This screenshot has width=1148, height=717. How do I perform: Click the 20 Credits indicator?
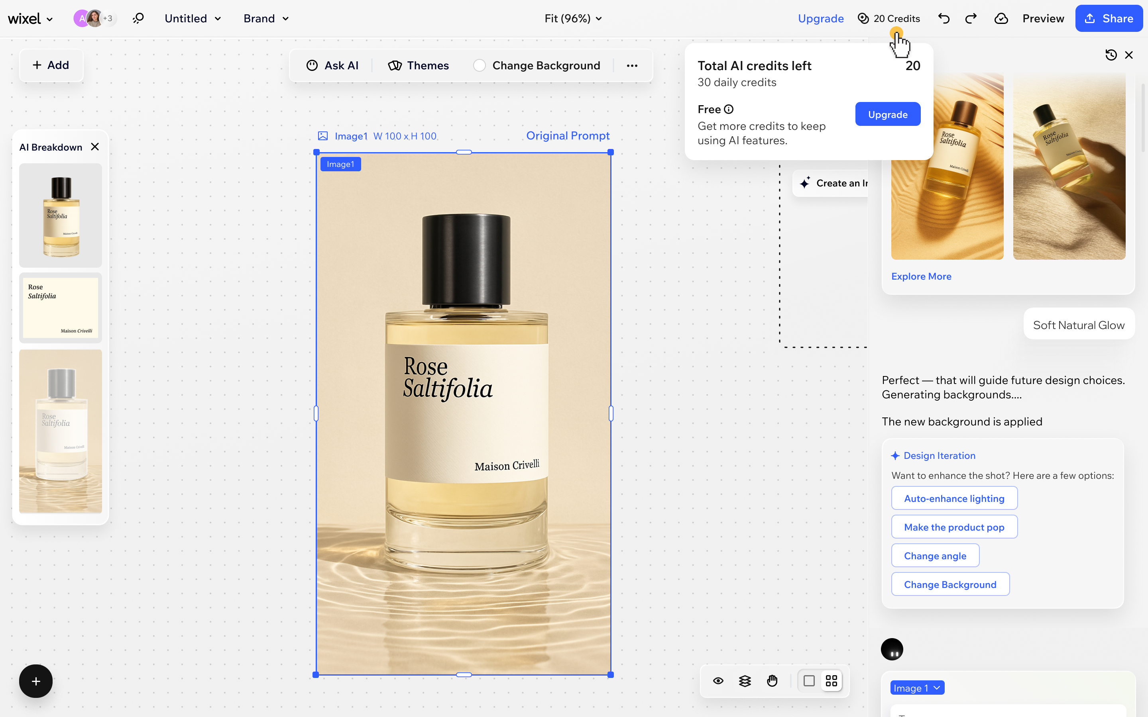pos(889,18)
